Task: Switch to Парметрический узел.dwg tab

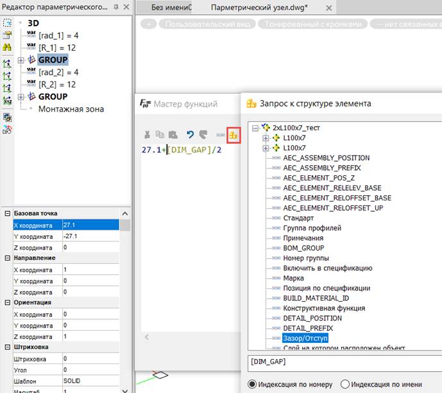Action: pos(259,8)
